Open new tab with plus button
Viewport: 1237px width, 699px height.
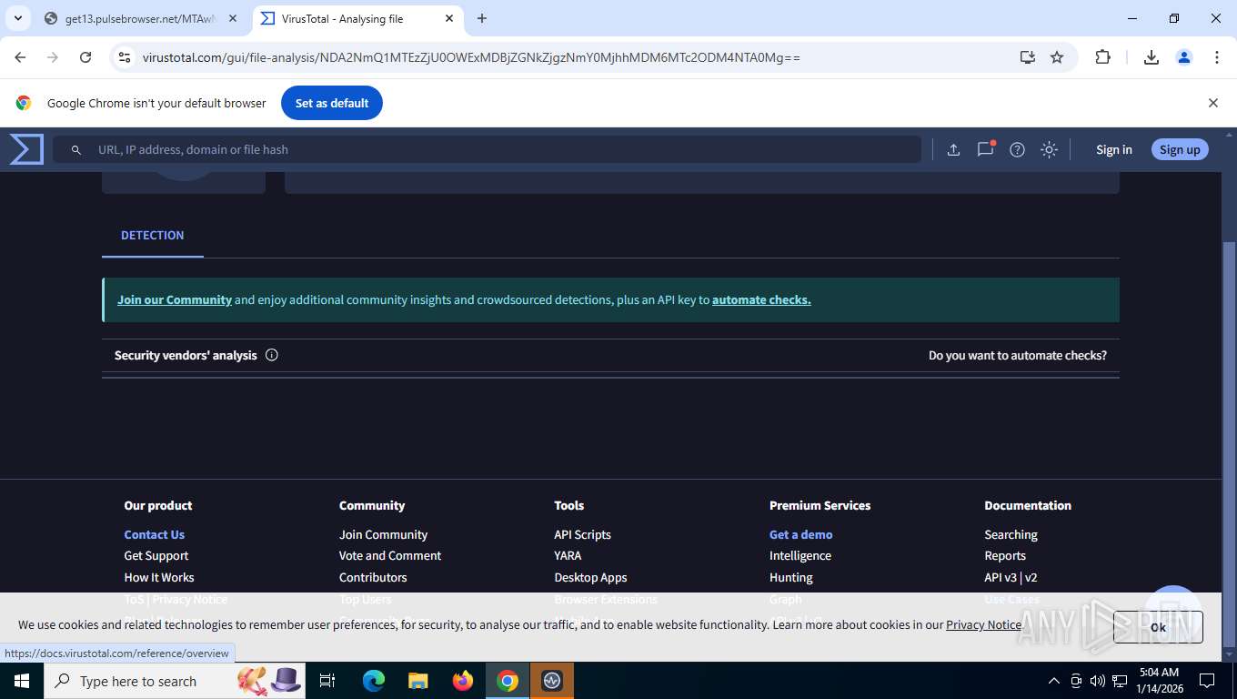[482, 18]
